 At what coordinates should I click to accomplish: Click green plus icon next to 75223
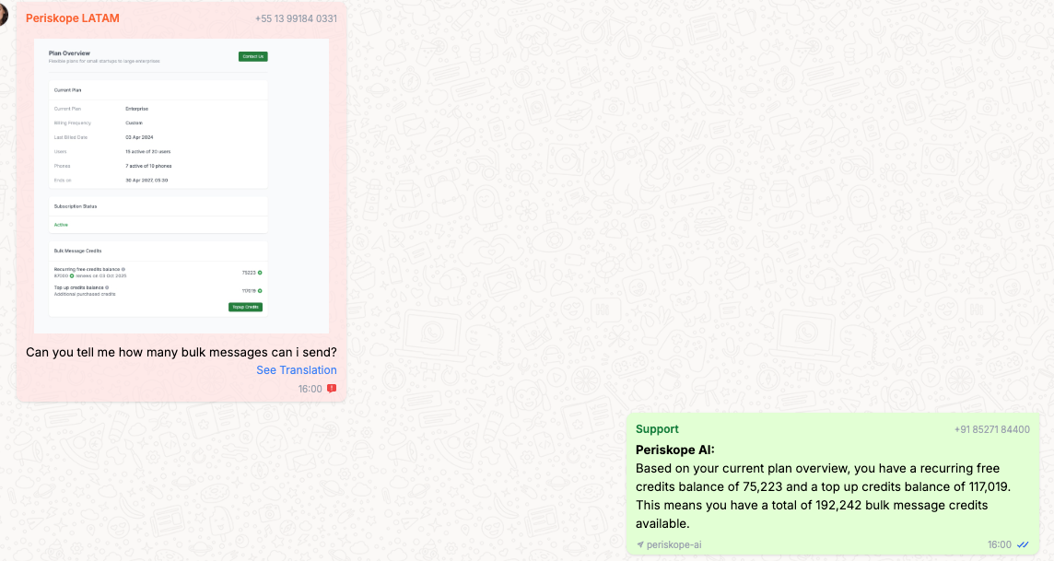pyautogui.click(x=260, y=273)
